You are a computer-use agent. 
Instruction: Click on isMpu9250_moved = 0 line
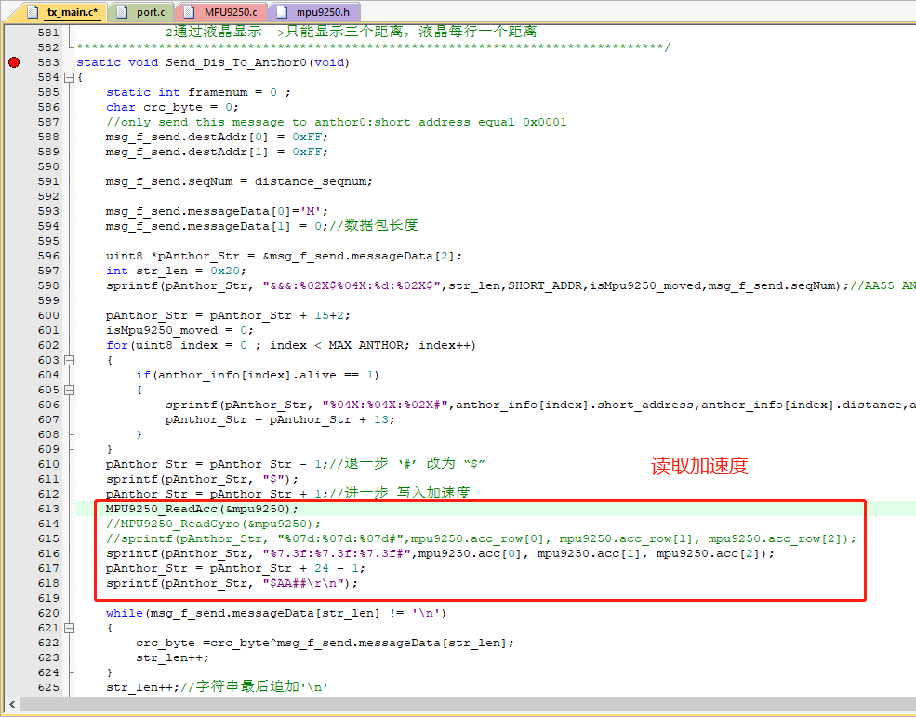[x=179, y=330]
